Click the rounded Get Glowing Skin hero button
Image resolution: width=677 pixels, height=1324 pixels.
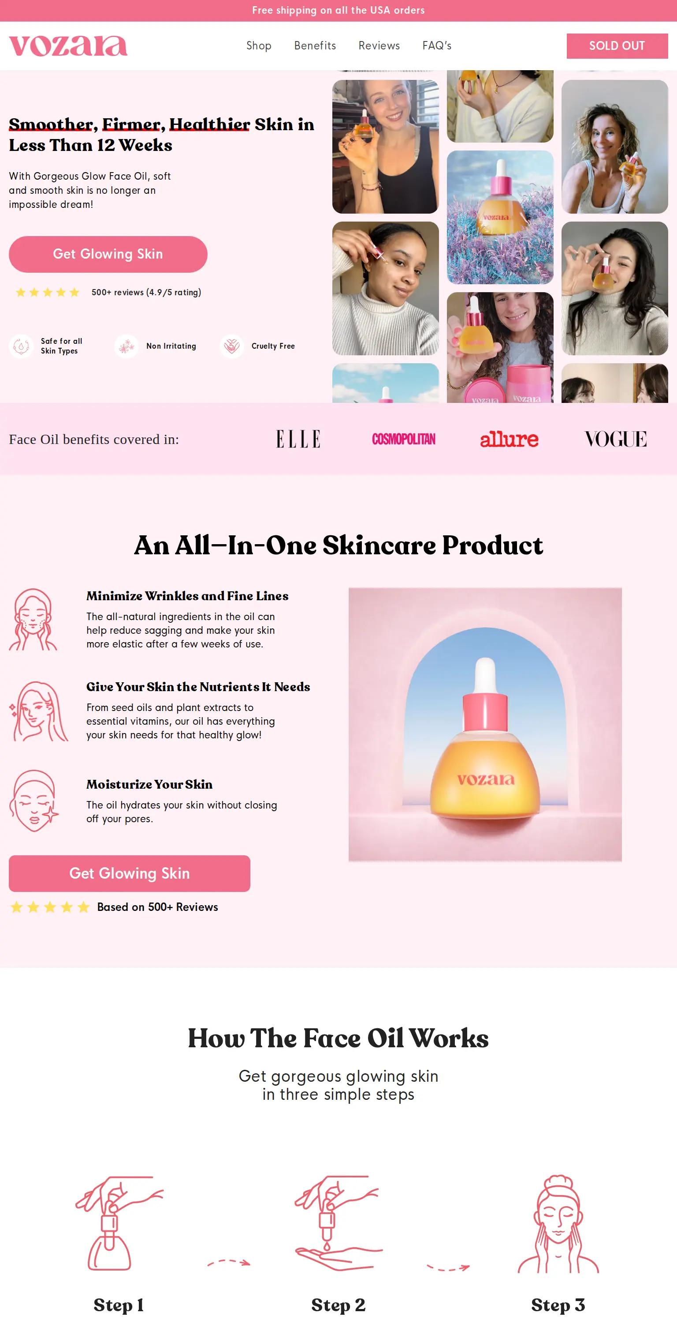[x=108, y=254]
